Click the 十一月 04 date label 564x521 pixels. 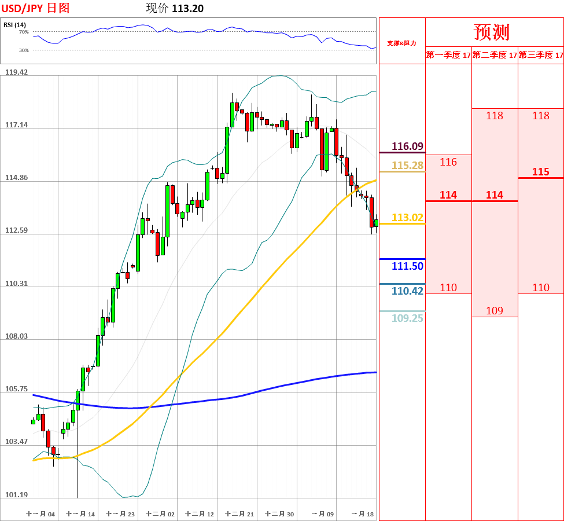coord(40,514)
